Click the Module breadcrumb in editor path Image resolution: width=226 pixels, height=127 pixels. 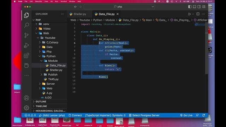pos(110,20)
